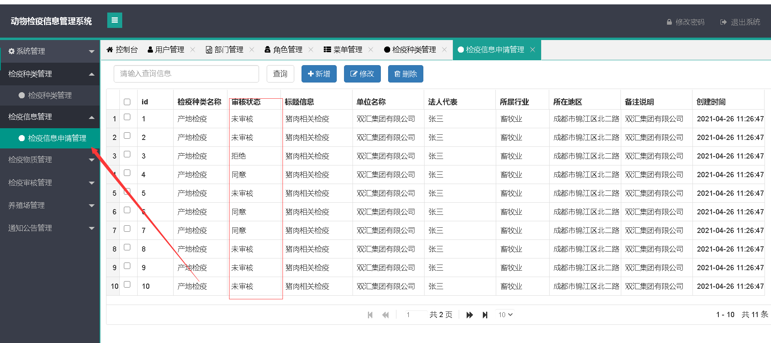771x343 pixels.
Task: Click the gear icon beside 系统管理
Action: click(x=11, y=51)
